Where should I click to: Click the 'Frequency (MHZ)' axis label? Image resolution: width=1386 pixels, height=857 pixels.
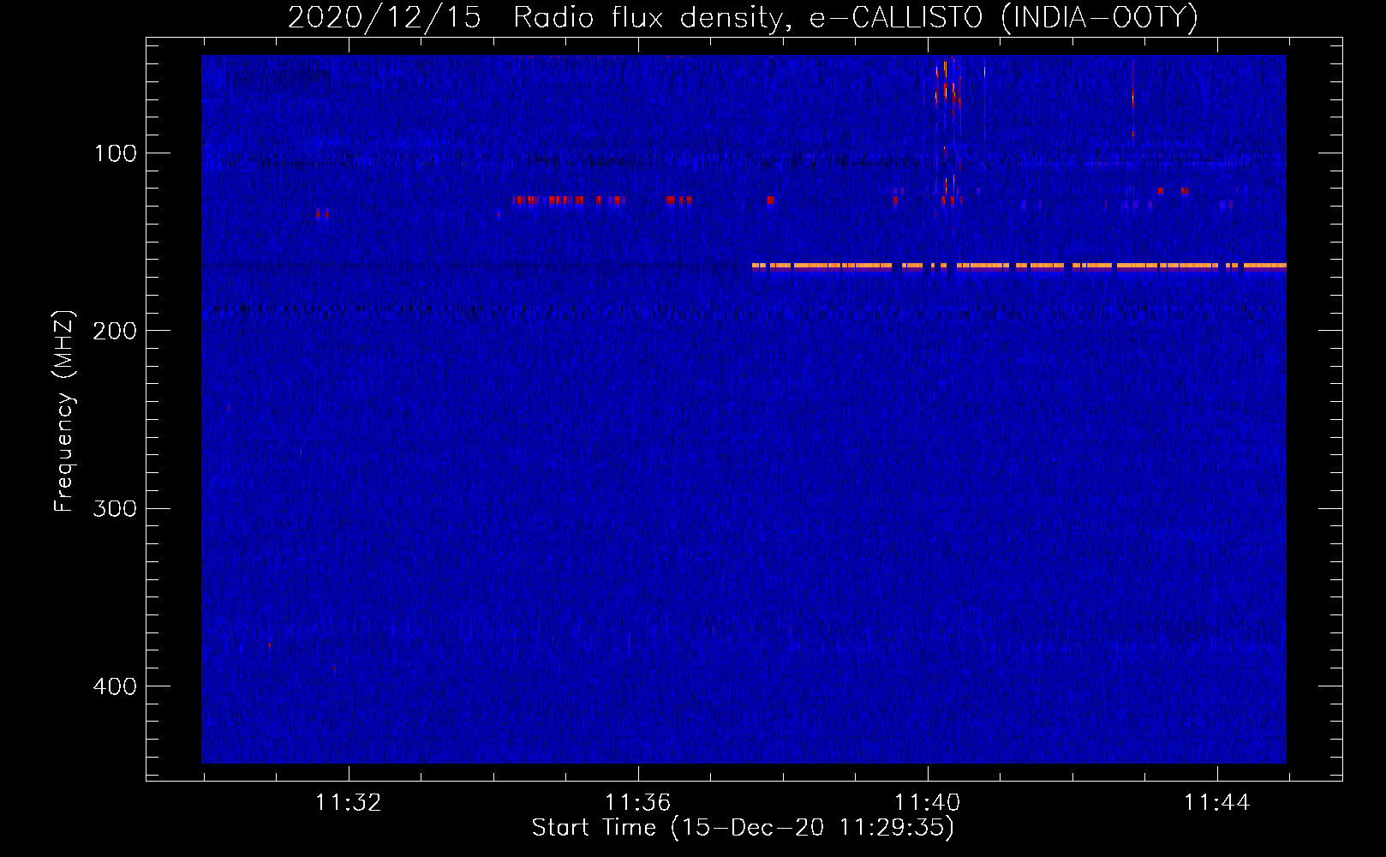pyautogui.click(x=64, y=411)
